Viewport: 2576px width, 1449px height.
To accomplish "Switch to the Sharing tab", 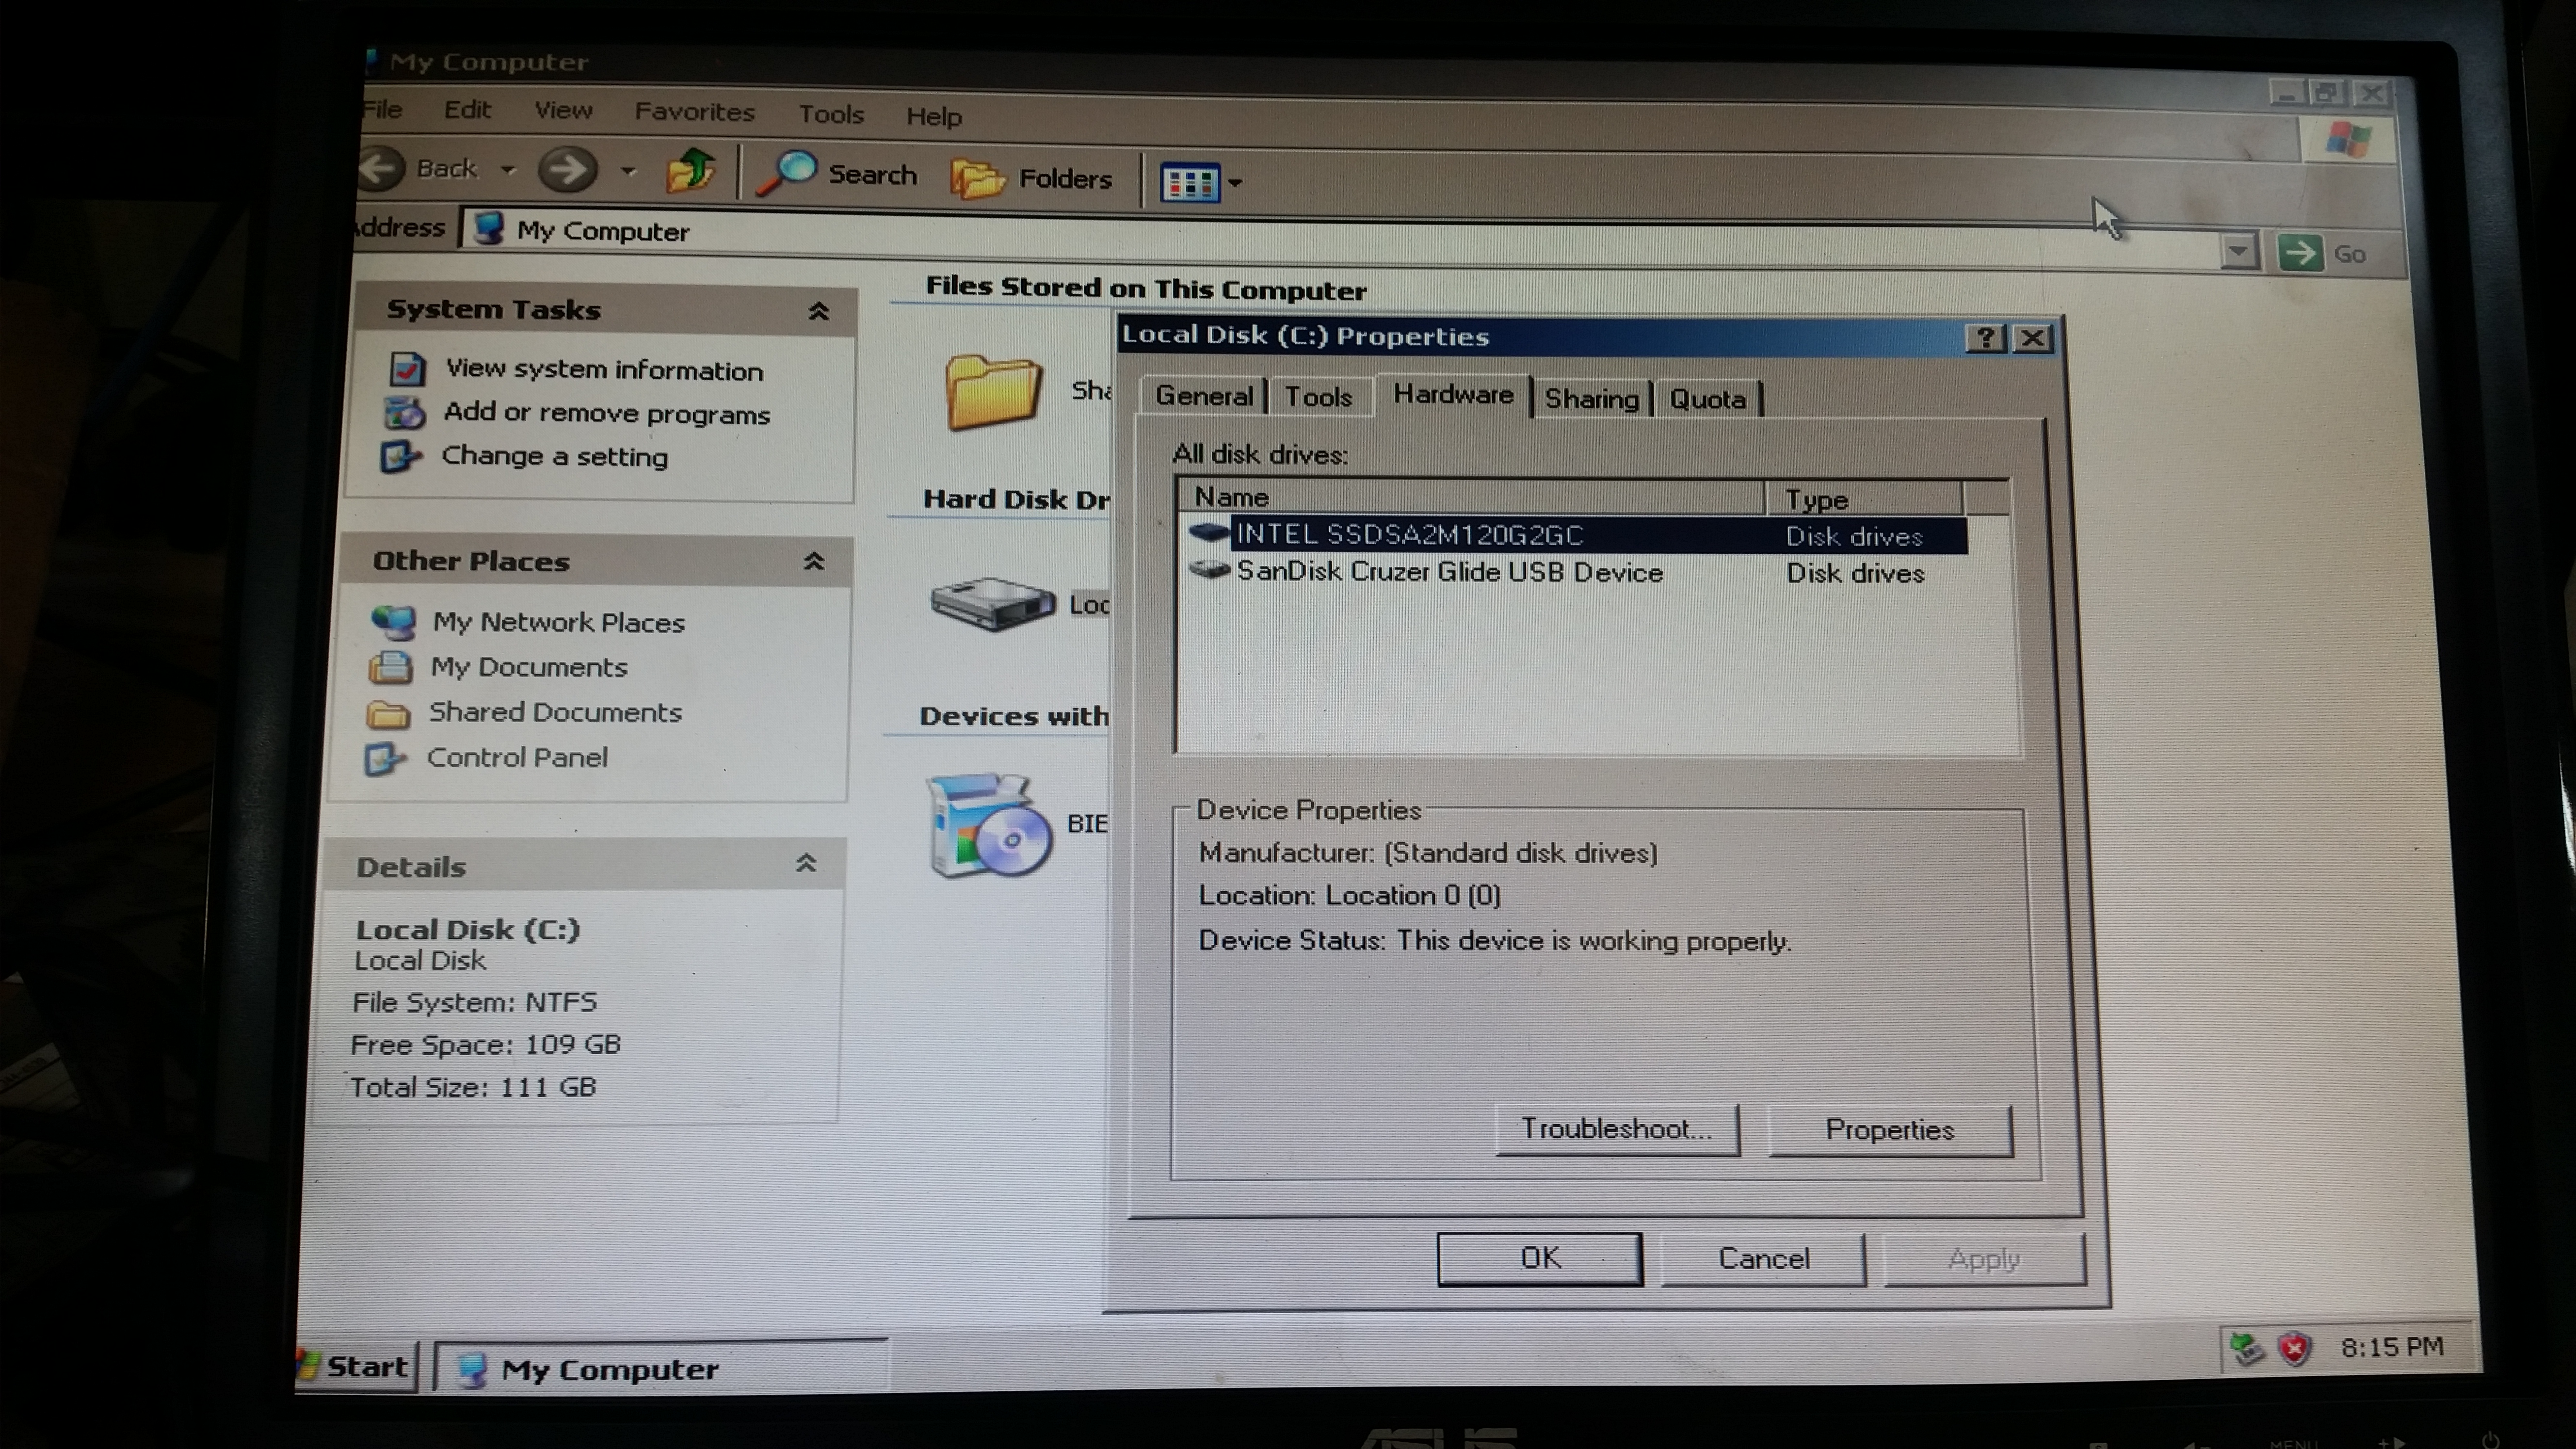I will (x=1591, y=398).
